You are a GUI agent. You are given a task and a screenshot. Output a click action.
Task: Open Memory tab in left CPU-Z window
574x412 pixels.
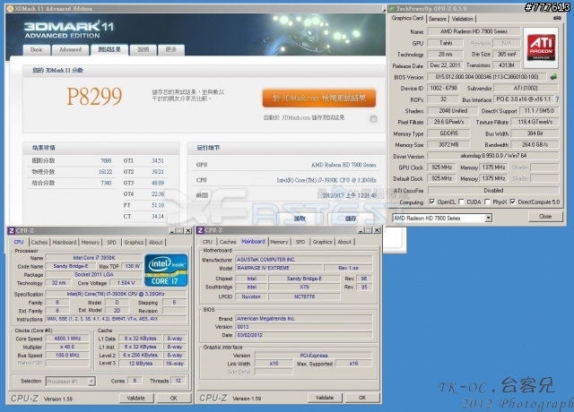[x=91, y=243]
